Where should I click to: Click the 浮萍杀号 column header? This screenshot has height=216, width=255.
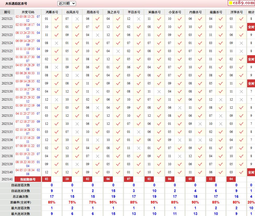236,12
